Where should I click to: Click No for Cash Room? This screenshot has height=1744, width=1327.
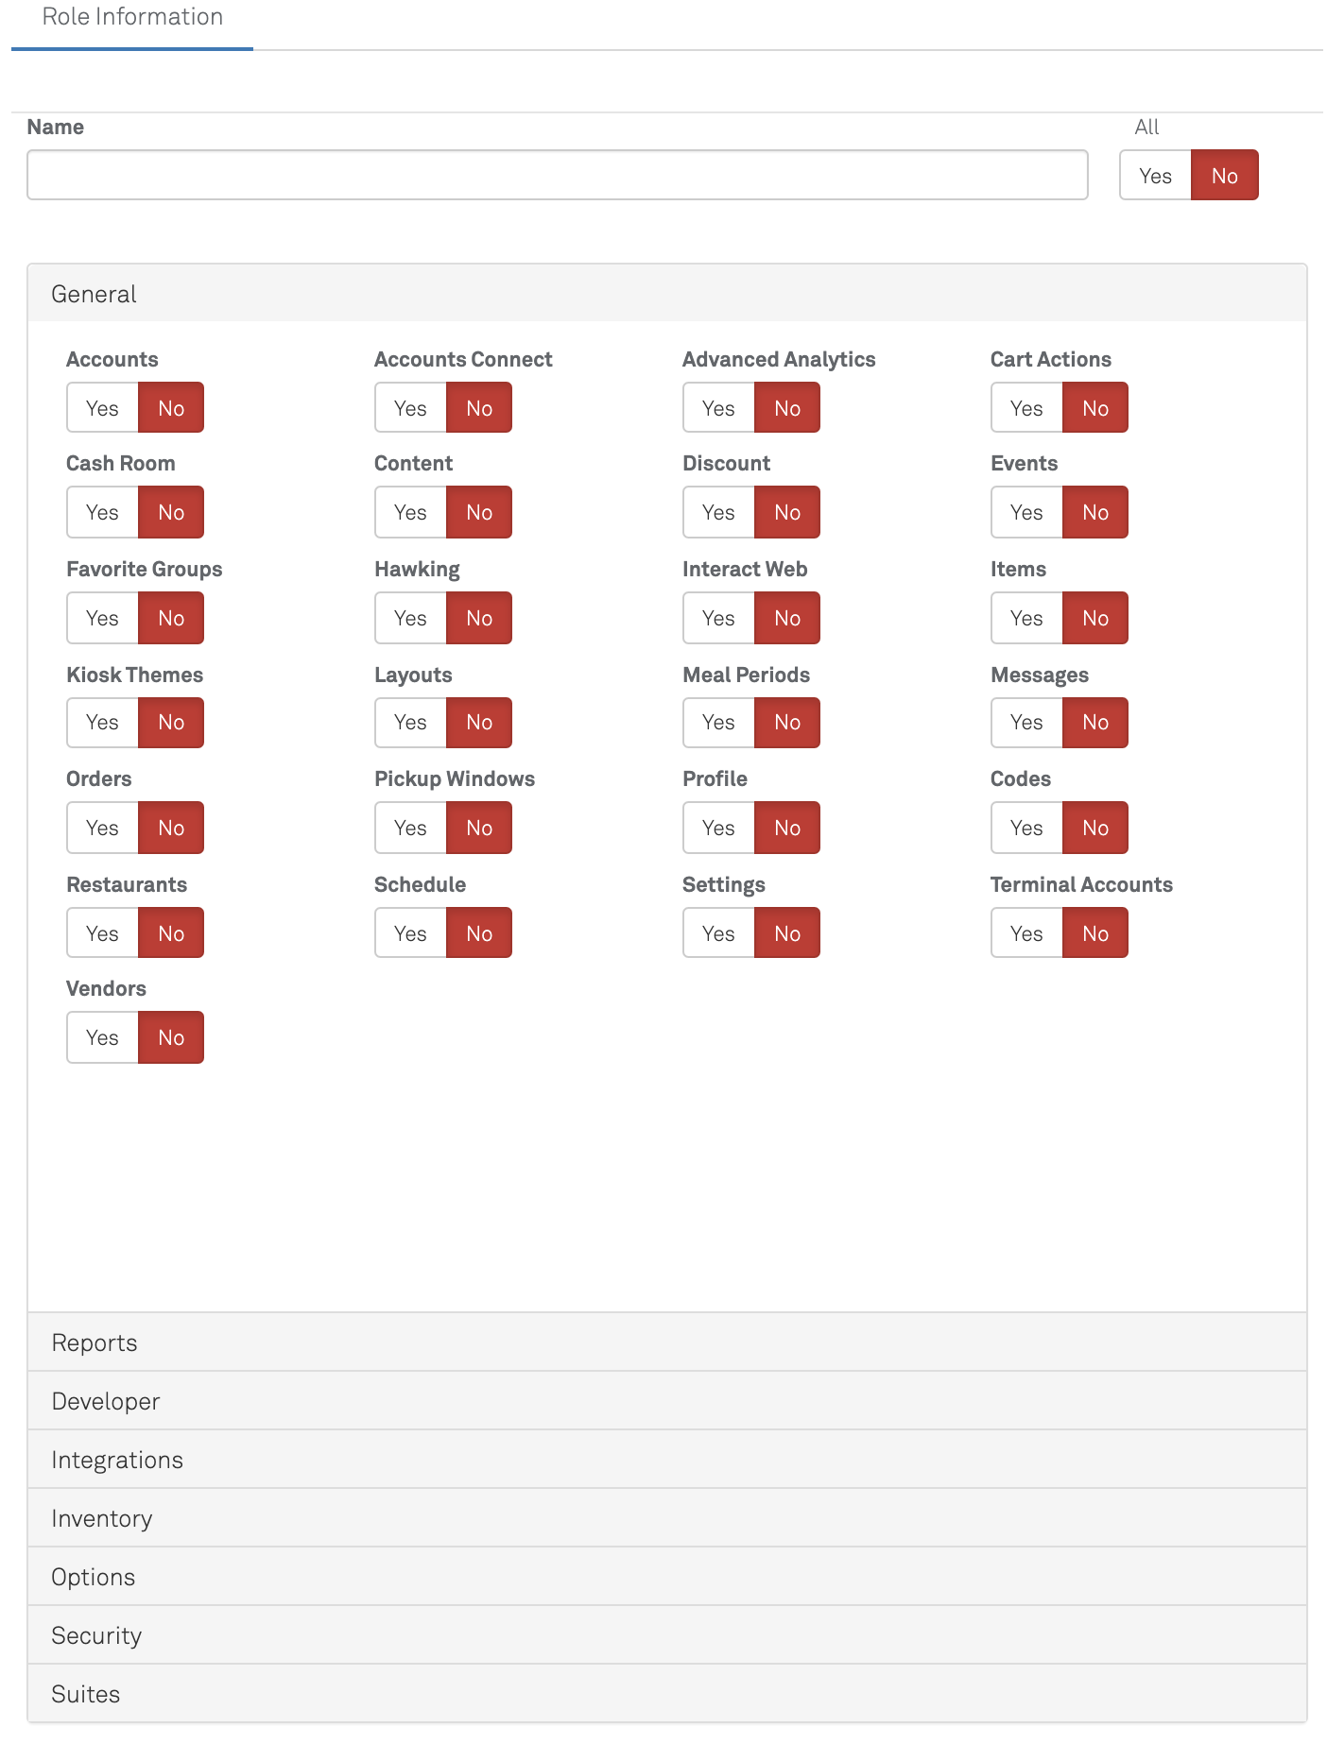(x=171, y=512)
